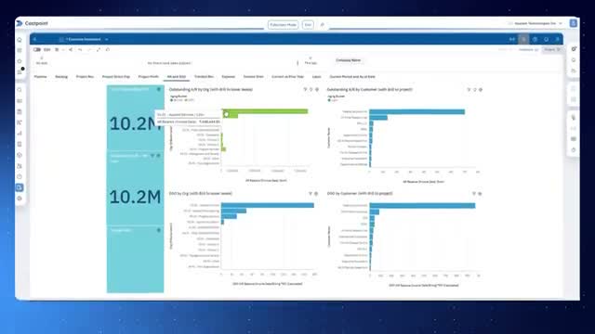Screen dimensions: 595x334
Task: Click the filter icon on DSO by Customer chart
Action: tap(474, 194)
